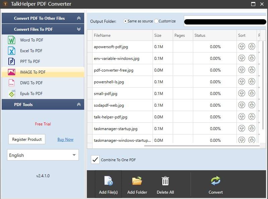Move apowersoft-pdf.jpg up in list
This screenshot has height=199, width=268.
242,46
